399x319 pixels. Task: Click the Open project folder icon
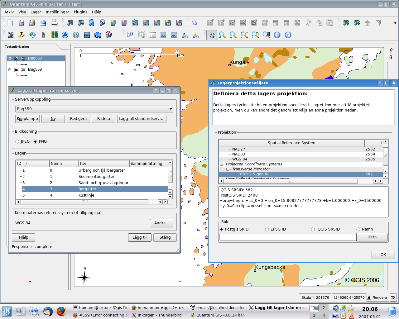tap(43, 23)
